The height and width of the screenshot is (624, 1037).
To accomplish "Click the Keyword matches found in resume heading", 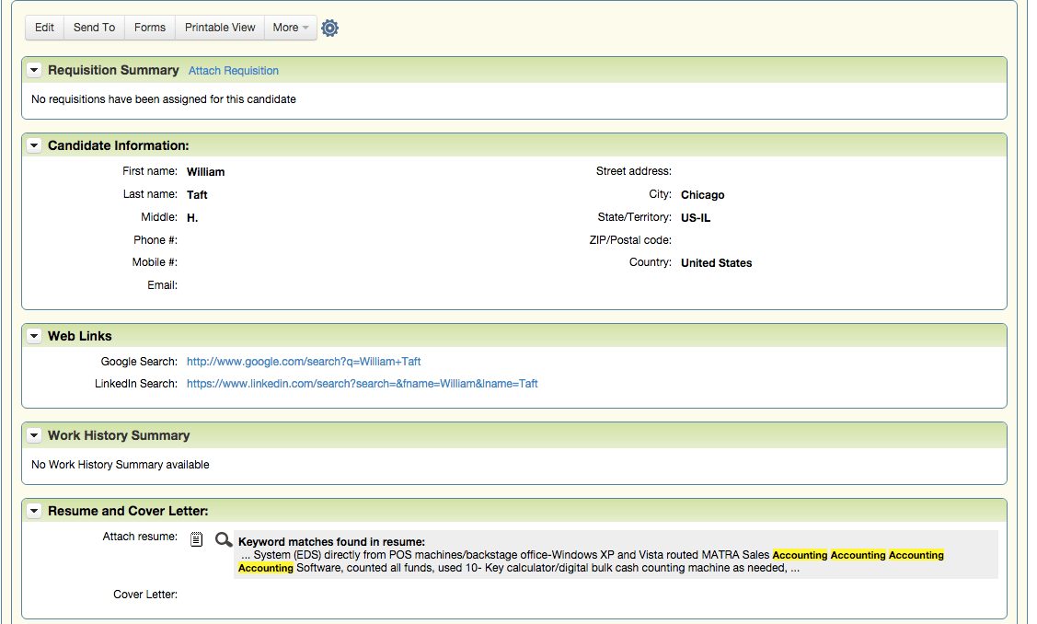I will point(331,542).
